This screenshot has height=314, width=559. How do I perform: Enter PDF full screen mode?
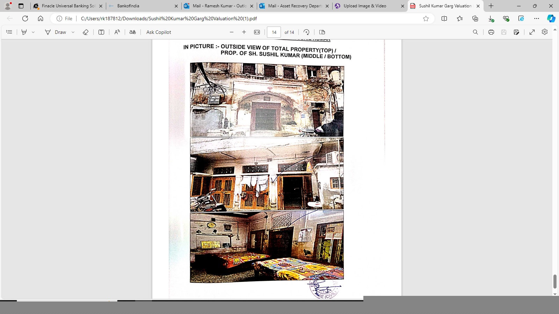pyautogui.click(x=532, y=32)
